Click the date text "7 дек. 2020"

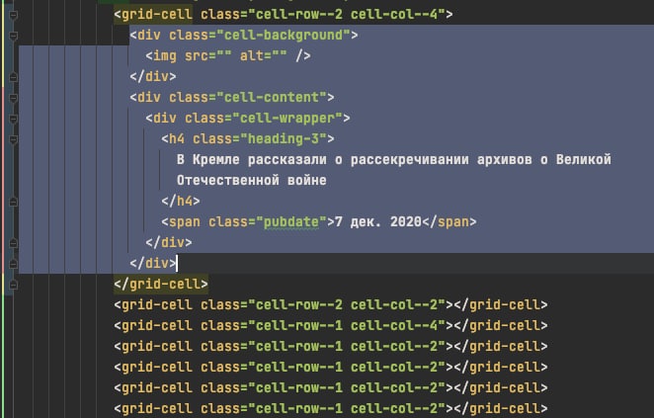[378, 222]
